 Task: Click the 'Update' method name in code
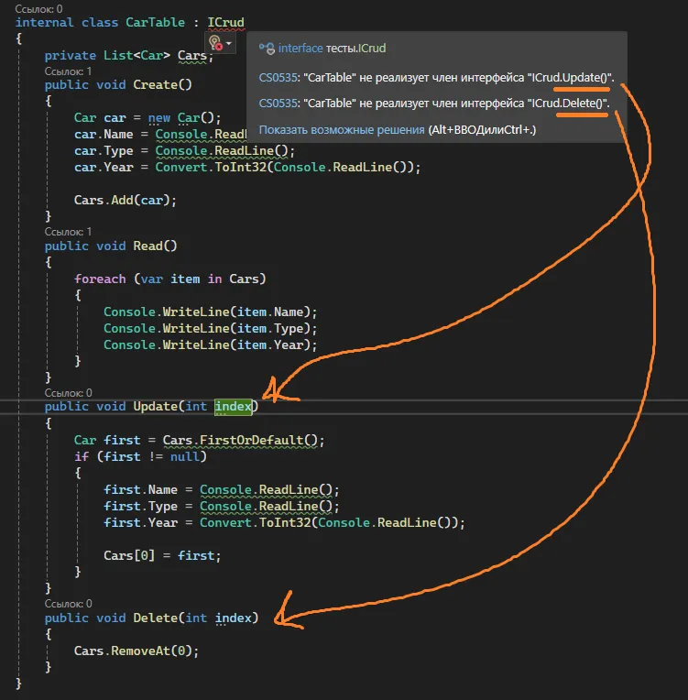[156, 407]
